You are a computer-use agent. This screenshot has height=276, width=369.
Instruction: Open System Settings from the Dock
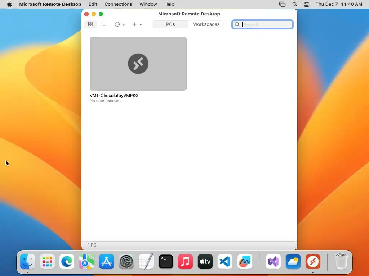126,262
